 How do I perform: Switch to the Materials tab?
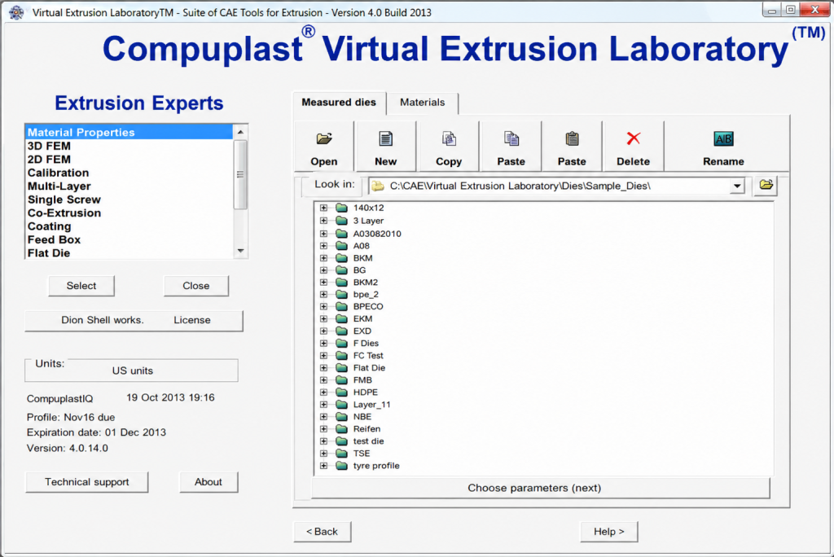click(x=423, y=102)
